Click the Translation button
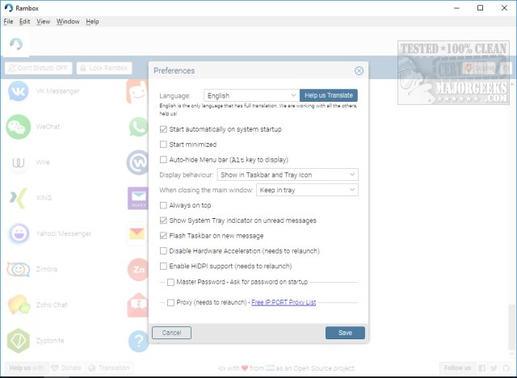This screenshot has height=378, width=517. click(109, 368)
